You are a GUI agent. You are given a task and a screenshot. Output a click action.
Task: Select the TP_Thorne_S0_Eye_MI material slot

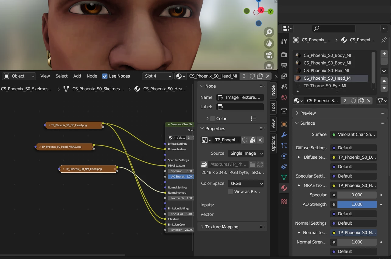332,86
